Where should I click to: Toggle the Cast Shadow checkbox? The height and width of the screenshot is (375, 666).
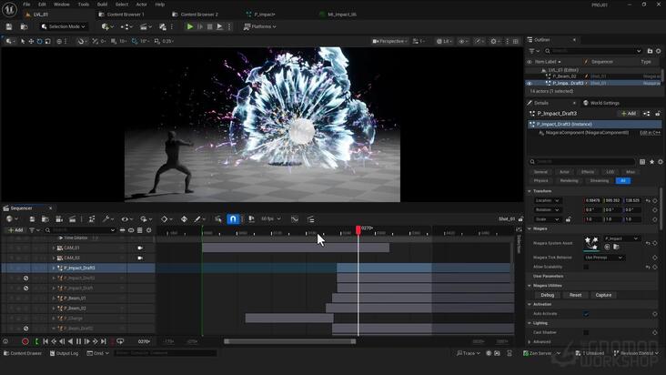(586, 332)
